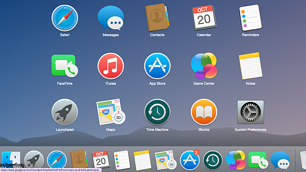Open Notes app in the grid
The width and height of the screenshot is (306, 172).
[251, 66]
